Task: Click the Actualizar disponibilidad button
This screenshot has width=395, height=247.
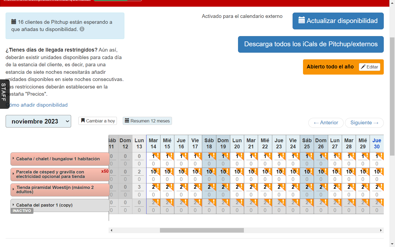Action: pos(338,21)
